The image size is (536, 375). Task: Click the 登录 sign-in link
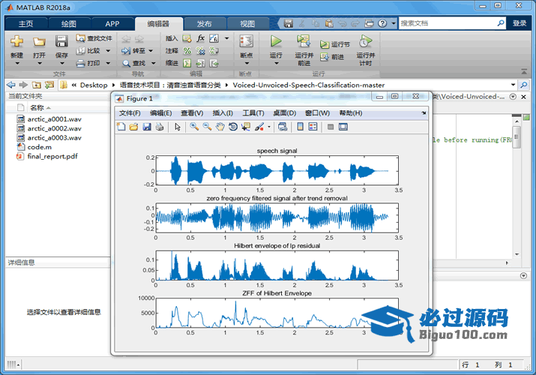(520, 23)
